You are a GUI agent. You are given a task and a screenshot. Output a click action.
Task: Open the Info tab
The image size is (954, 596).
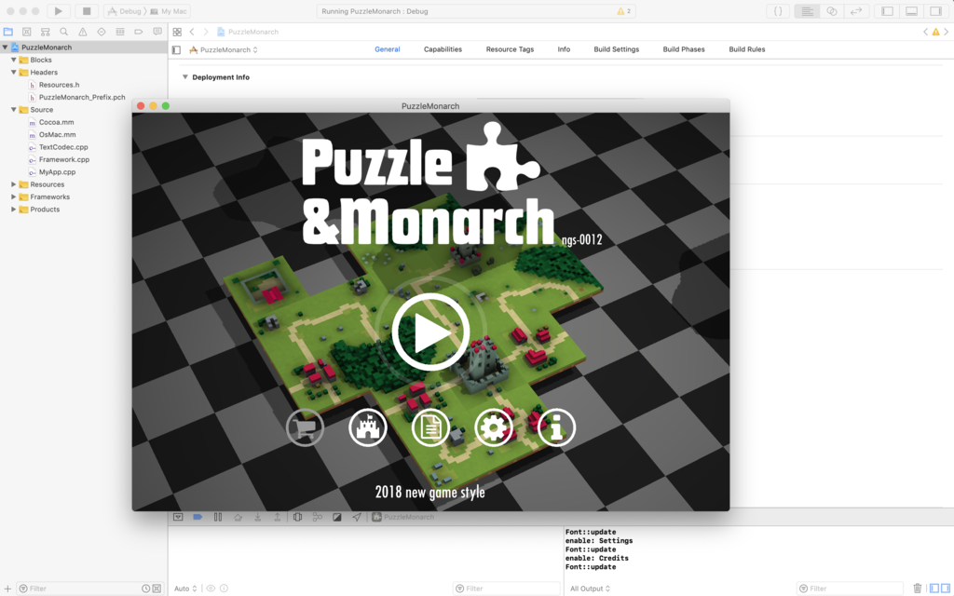pyautogui.click(x=564, y=49)
